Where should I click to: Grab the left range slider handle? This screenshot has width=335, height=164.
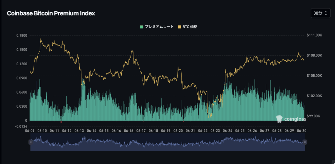click(30, 142)
